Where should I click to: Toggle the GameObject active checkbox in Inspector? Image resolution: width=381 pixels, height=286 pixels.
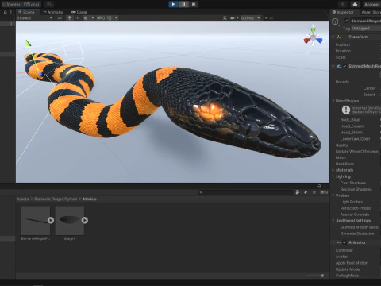pos(345,21)
